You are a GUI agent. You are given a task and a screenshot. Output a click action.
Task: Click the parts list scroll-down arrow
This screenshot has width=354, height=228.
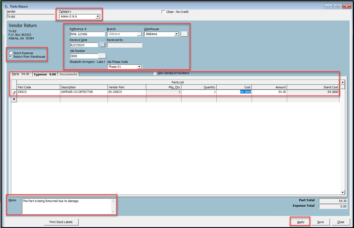[343, 192]
